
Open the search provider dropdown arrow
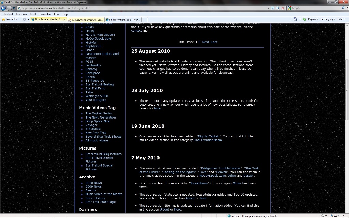(x=346, y=8)
